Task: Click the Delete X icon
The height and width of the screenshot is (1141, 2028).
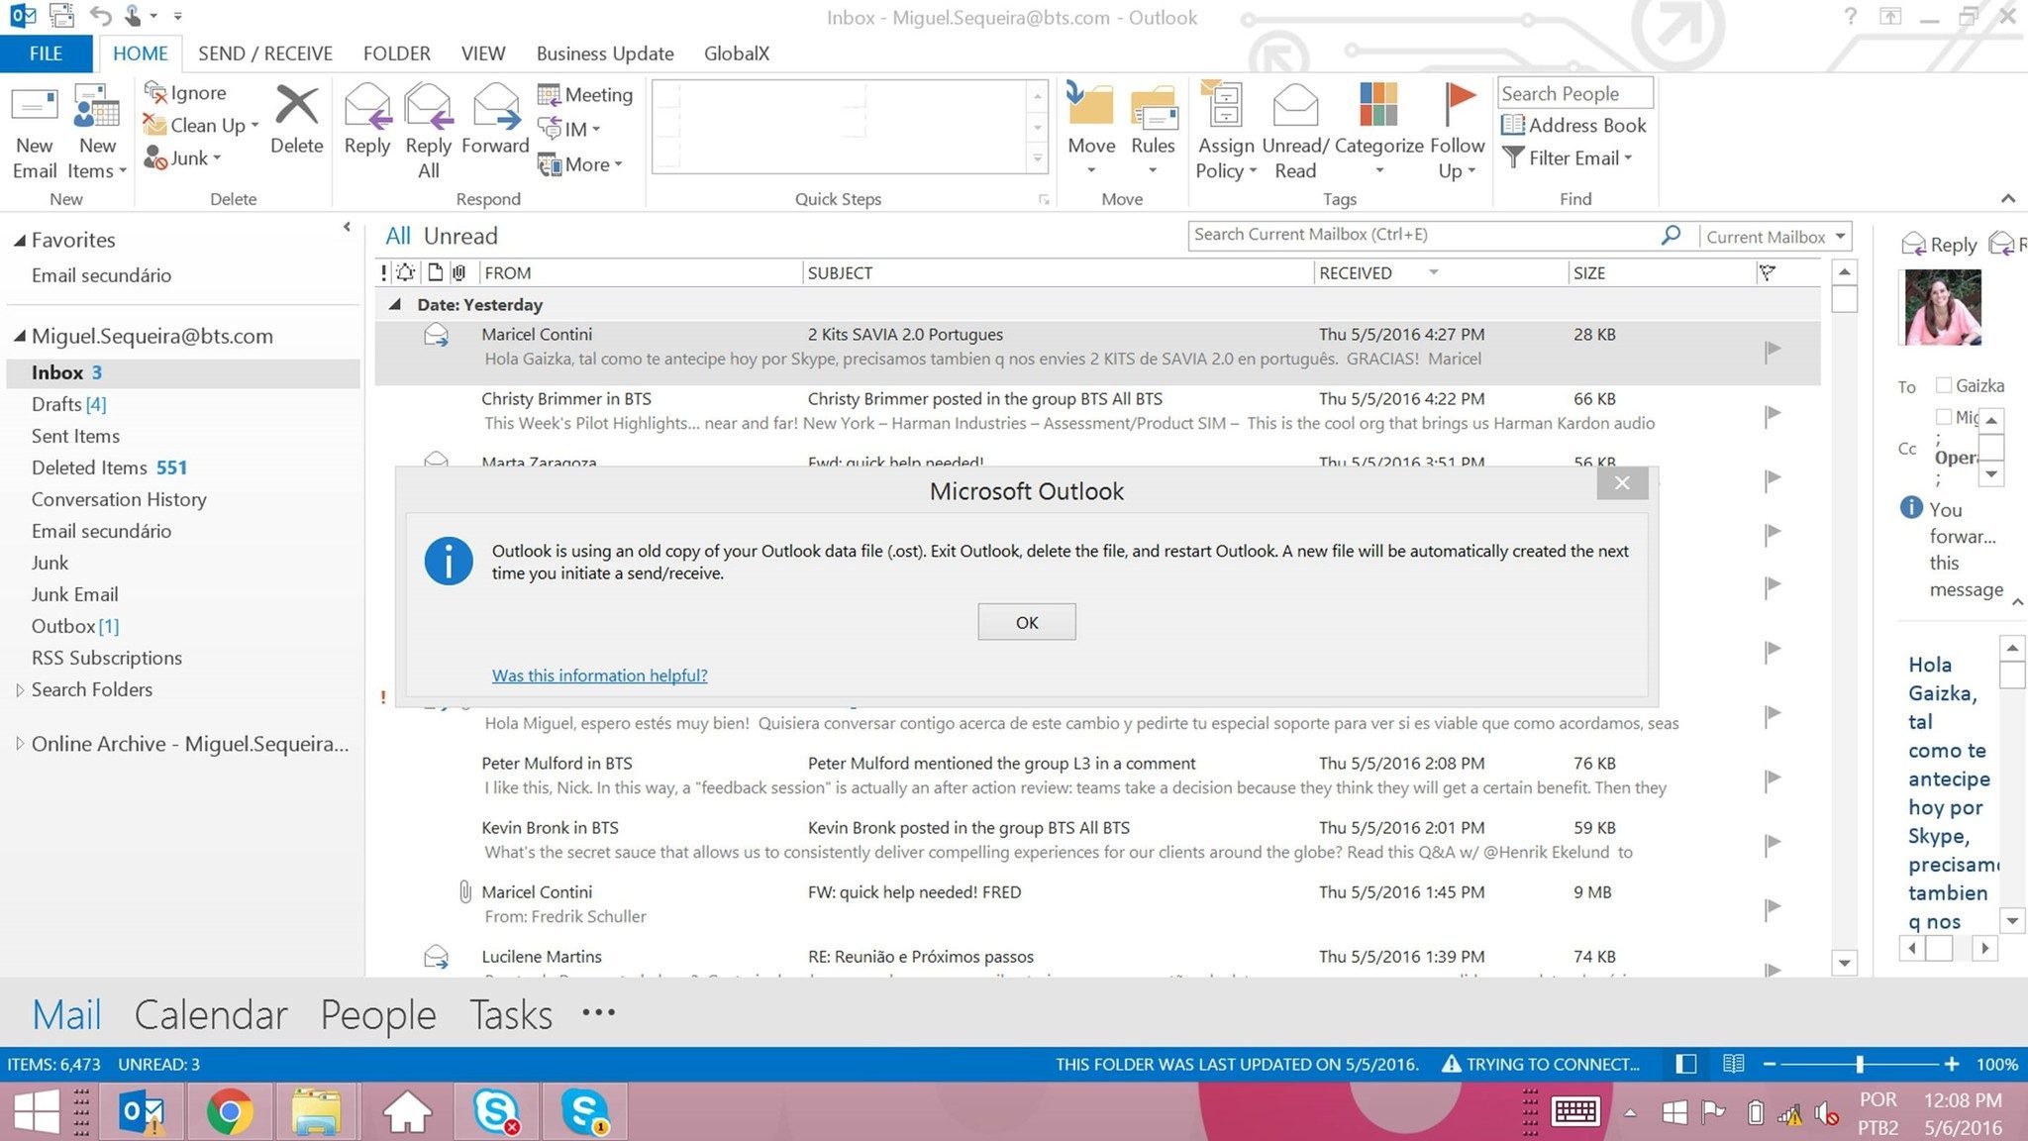Action: click(x=296, y=106)
